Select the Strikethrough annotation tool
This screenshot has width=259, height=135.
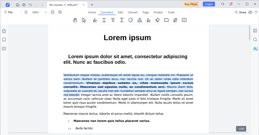point(113,20)
